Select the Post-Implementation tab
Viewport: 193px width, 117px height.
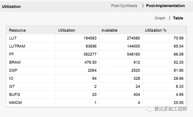pos(165,6)
